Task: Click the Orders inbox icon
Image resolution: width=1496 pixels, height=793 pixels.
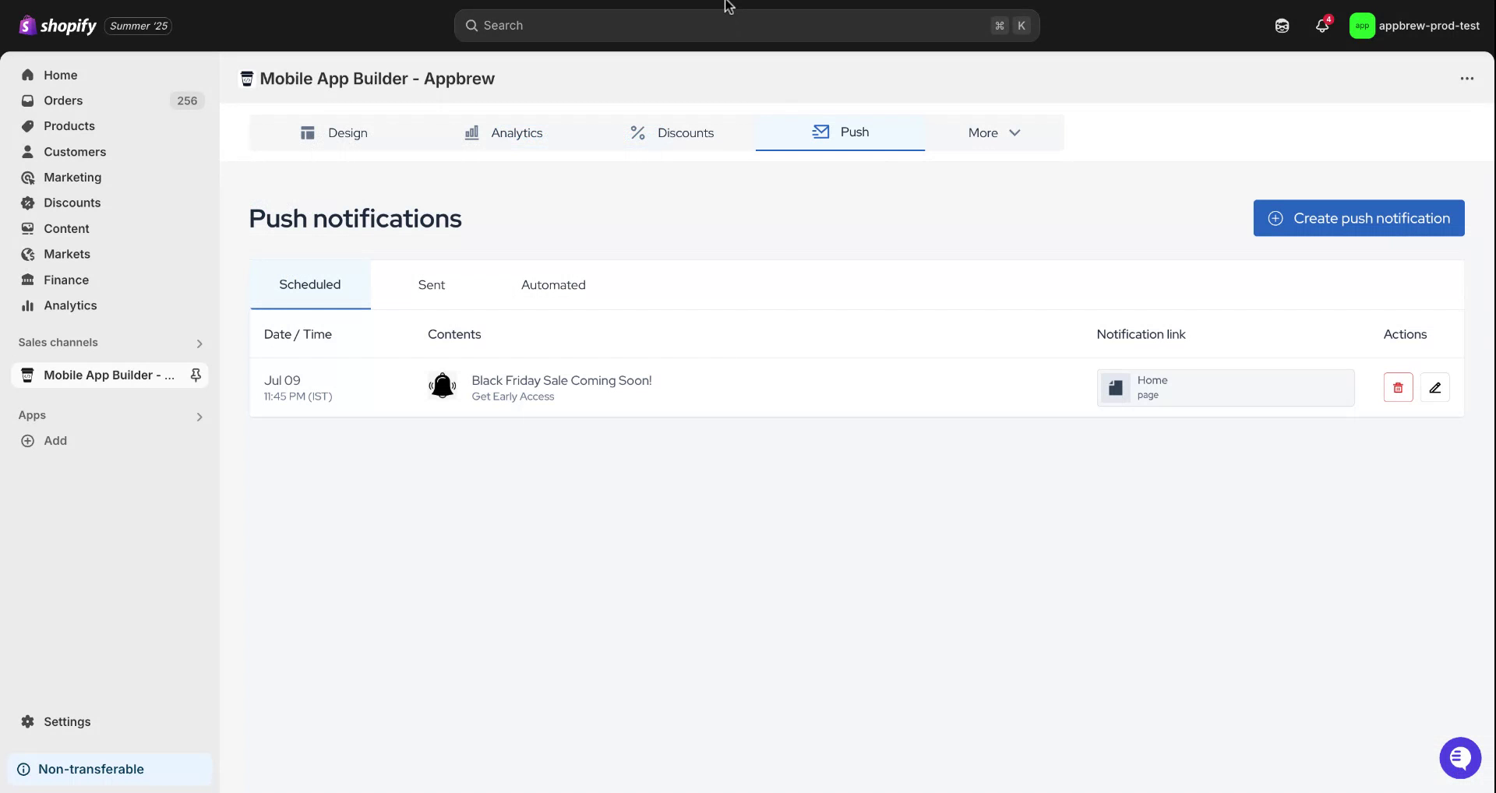Action: point(28,100)
